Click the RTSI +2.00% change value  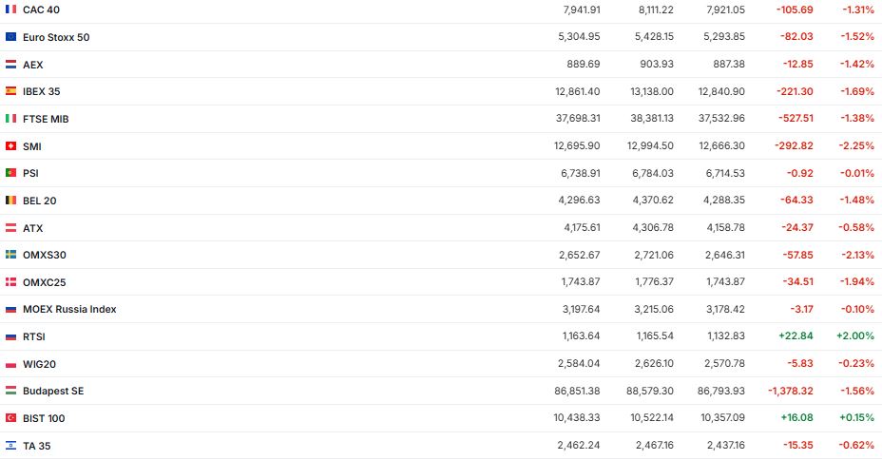854,336
